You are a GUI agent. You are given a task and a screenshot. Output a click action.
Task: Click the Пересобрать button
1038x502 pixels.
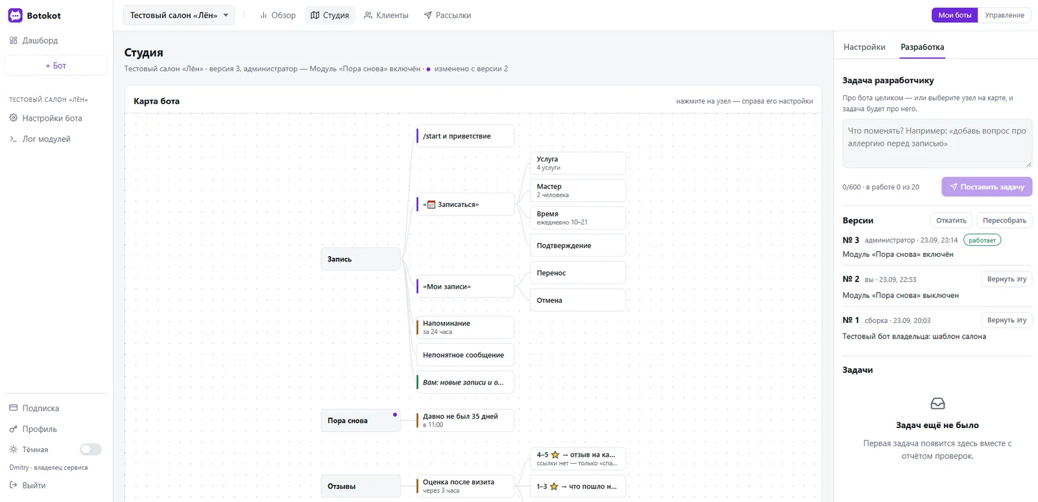[1004, 221]
